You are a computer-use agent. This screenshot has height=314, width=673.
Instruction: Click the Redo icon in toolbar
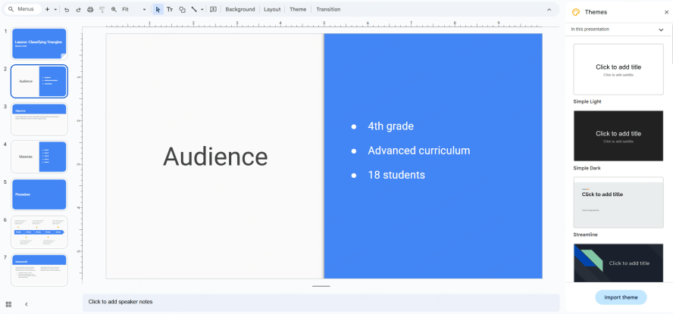(78, 10)
